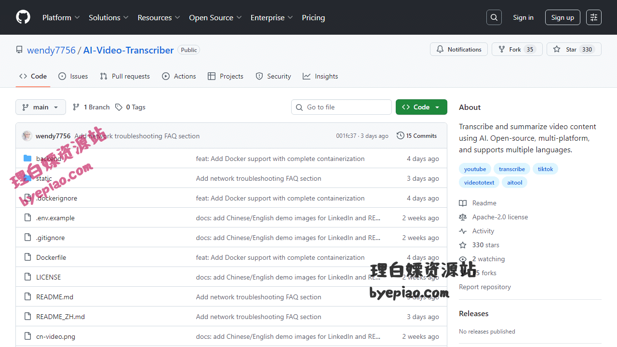Open the .env.example file
This screenshot has width=617, height=347.
(x=55, y=218)
